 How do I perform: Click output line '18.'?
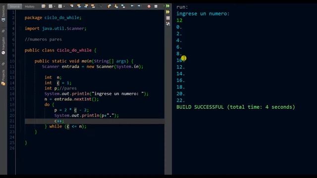tap(180, 87)
